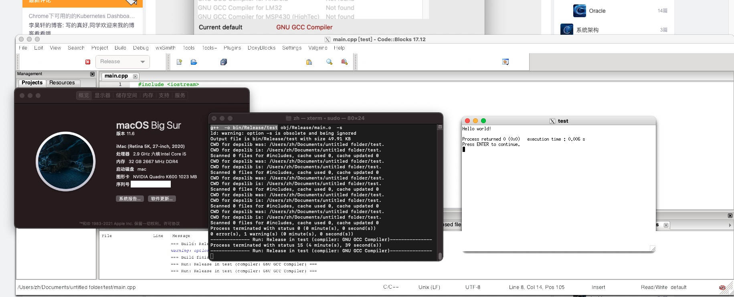Click "Read/Write" in status bar
Image resolution: width=734 pixels, height=297 pixels.
coord(654,287)
